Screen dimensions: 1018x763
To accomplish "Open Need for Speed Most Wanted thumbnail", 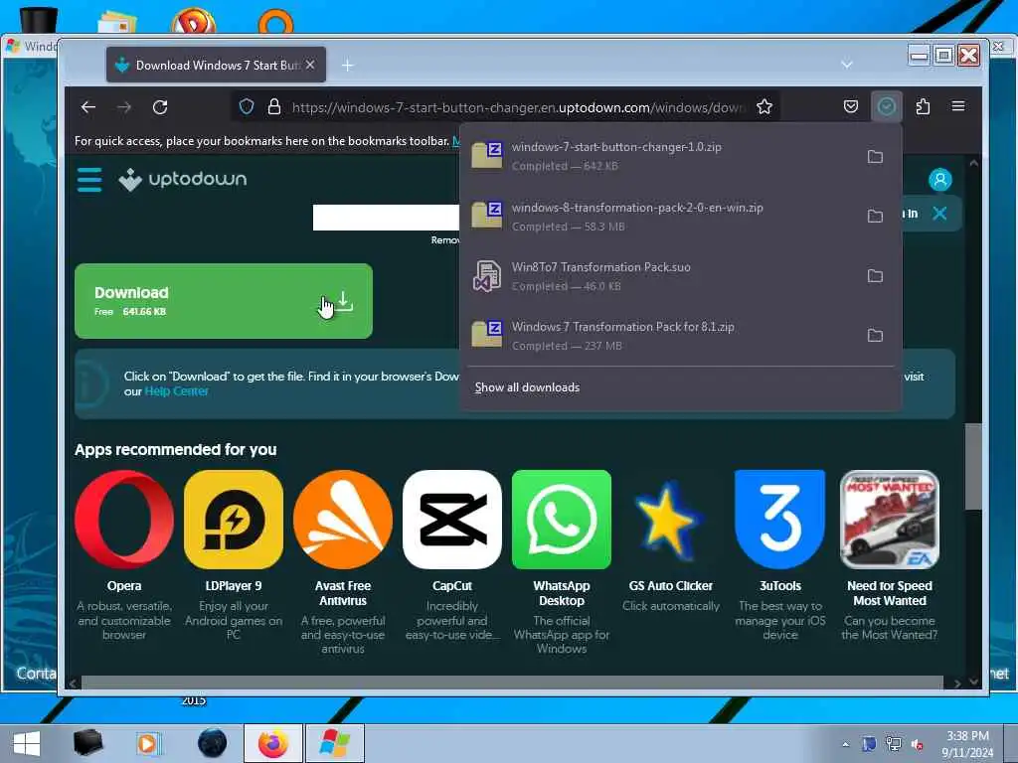I will click(x=890, y=520).
